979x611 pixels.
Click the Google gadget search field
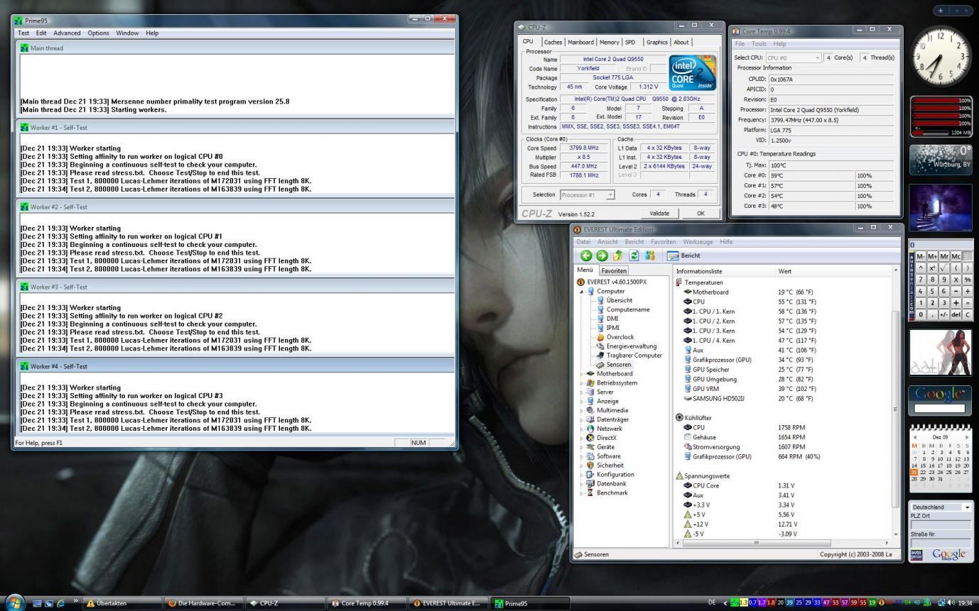point(939,408)
